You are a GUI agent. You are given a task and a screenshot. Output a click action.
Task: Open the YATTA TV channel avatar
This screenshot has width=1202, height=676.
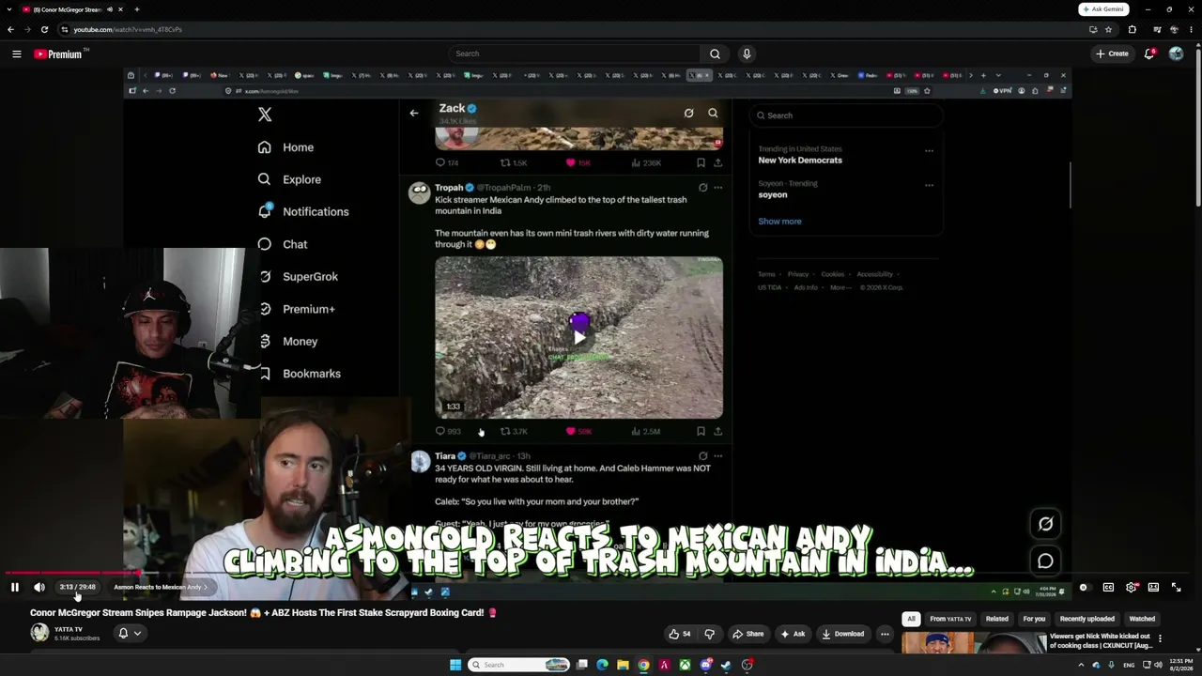39,633
